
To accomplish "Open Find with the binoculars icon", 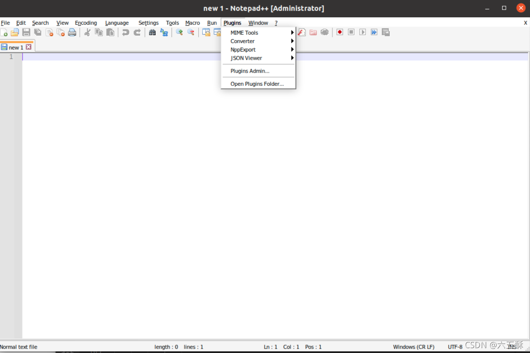I will [152, 32].
